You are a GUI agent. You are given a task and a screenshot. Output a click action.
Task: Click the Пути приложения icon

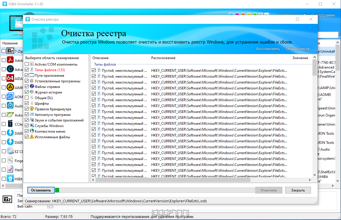pos(32,75)
